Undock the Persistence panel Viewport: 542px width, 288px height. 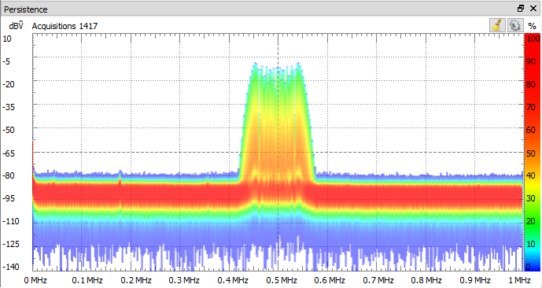(x=521, y=9)
